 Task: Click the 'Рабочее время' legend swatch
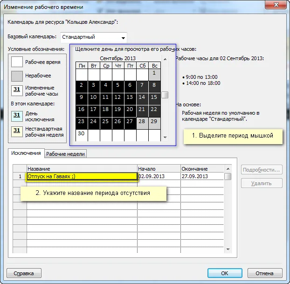click(x=17, y=62)
